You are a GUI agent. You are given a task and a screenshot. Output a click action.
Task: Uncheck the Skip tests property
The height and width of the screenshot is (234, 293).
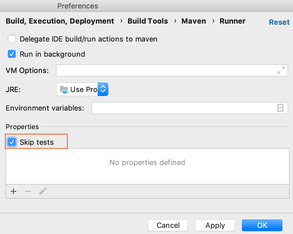(12, 142)
